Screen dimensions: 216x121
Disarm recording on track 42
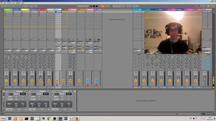tap(88, 85)
